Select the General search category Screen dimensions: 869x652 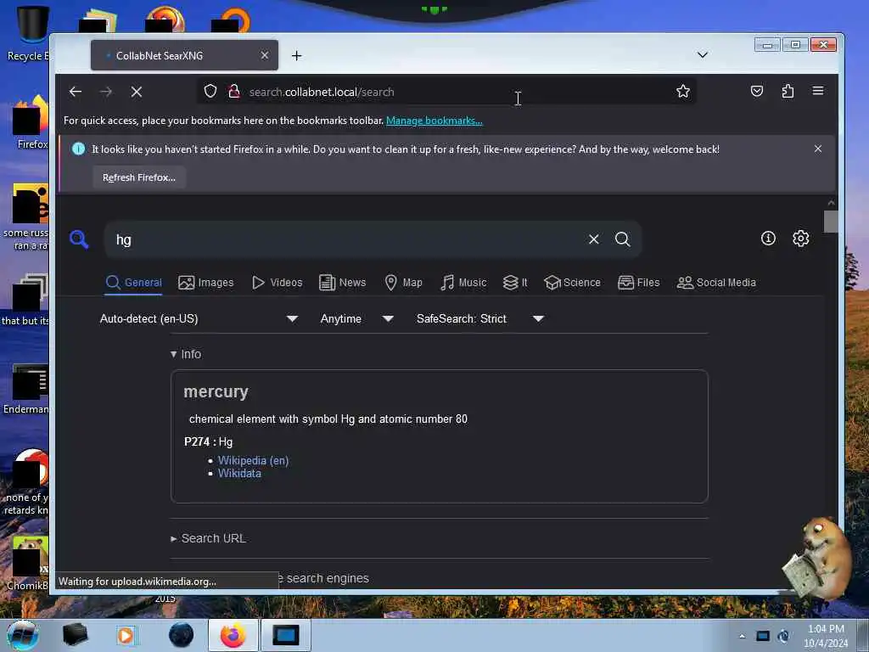tap(133, 282)
